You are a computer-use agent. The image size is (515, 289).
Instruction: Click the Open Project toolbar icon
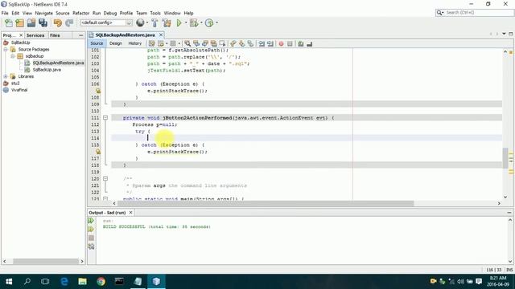(x=31, y=22)
